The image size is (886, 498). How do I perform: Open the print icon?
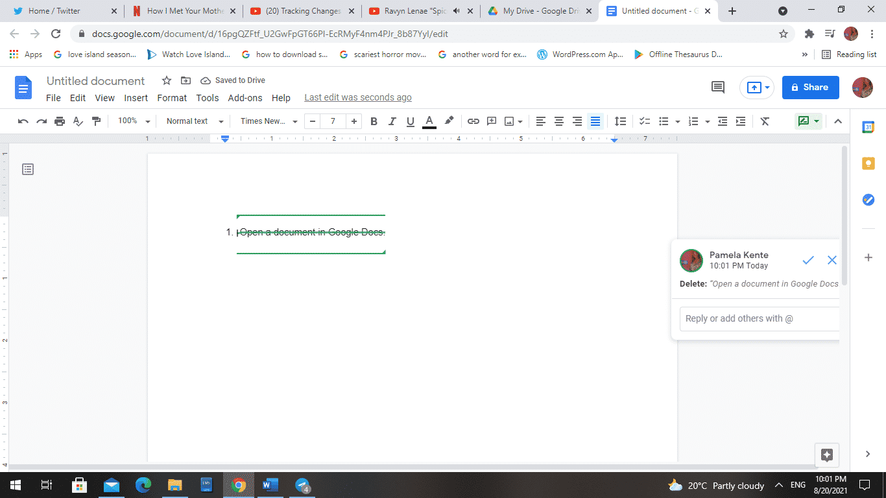coord(58,121)
